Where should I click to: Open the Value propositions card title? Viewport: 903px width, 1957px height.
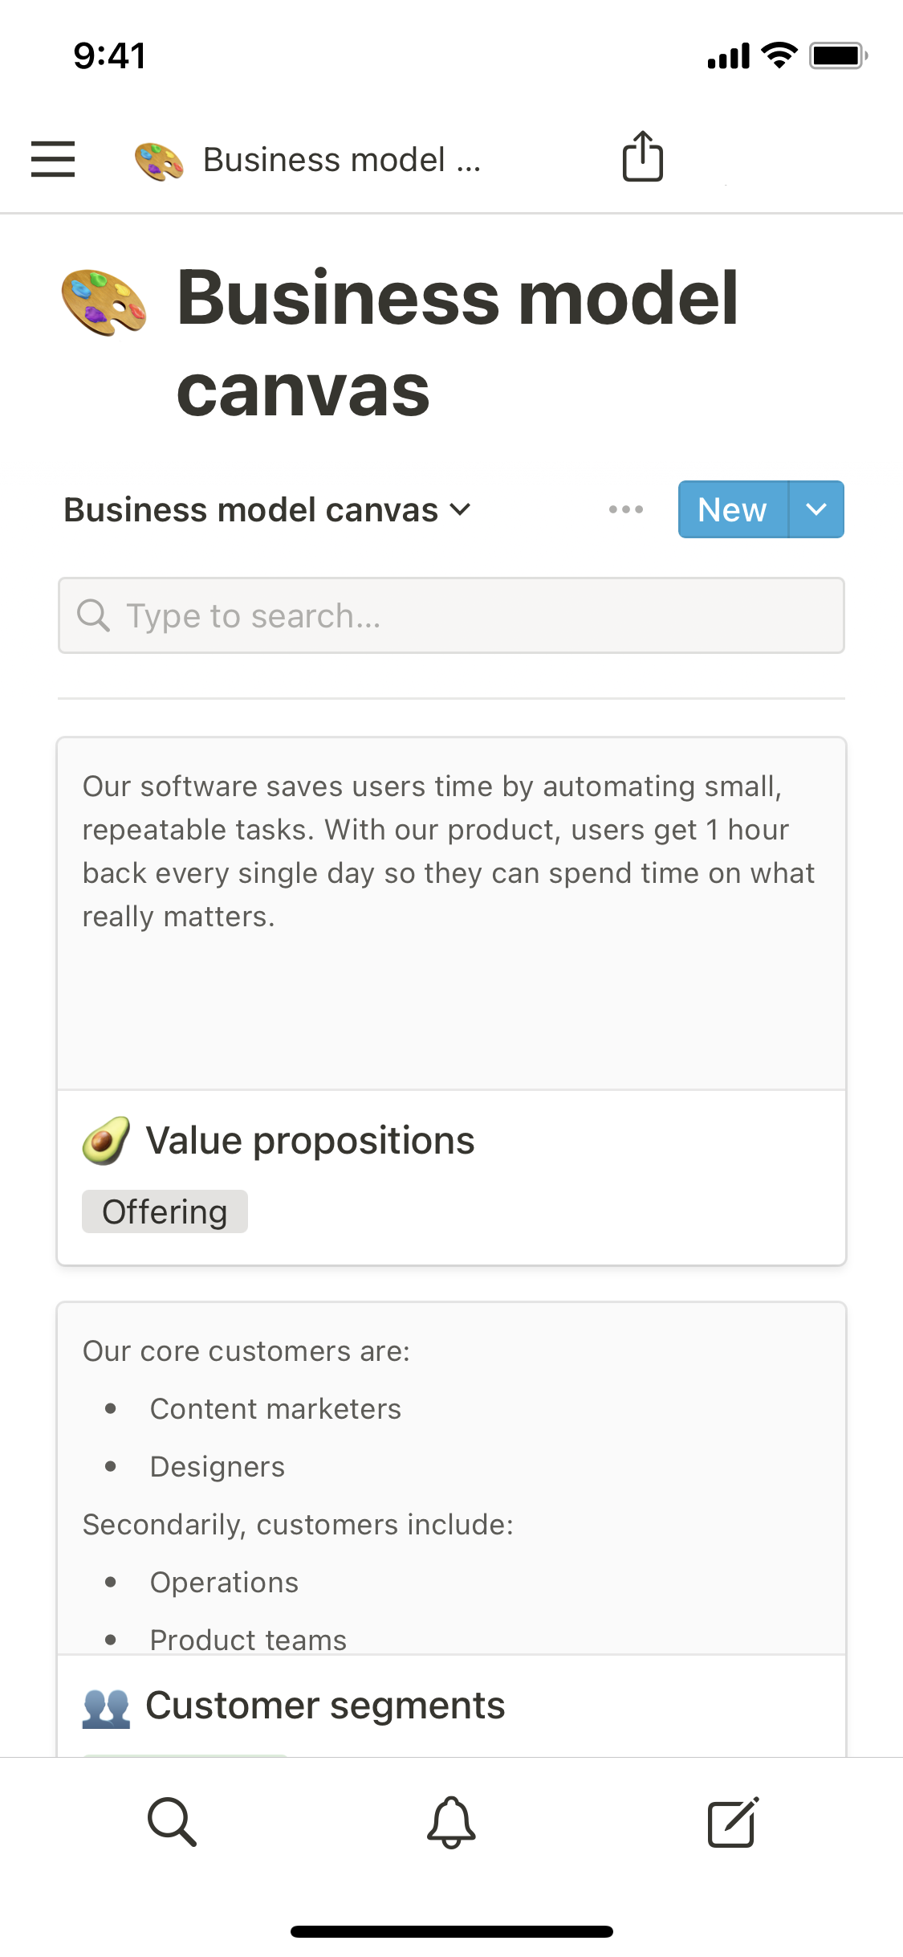[310, 1141]
